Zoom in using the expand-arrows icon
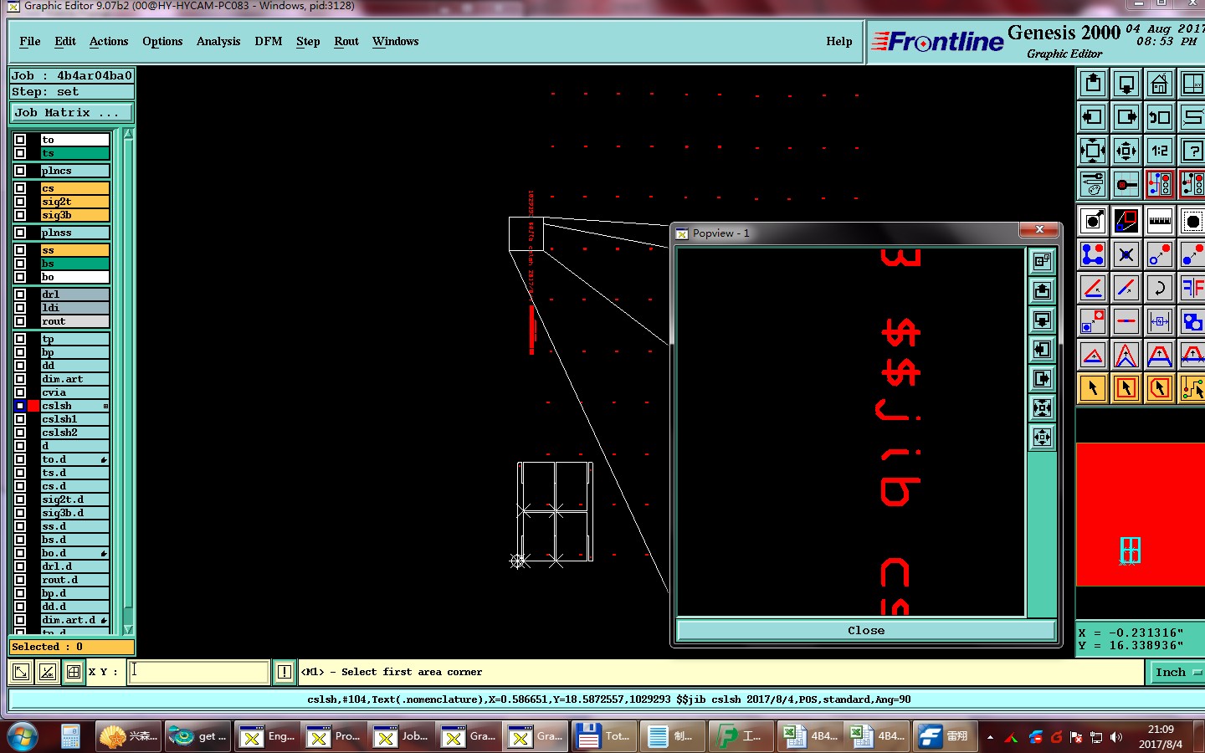The width and height of the screenshot is (1205, 753). click(x=1093, y=151)
